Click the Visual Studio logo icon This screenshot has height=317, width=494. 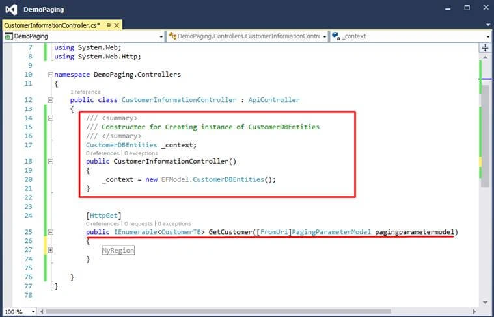pos(11,10)
